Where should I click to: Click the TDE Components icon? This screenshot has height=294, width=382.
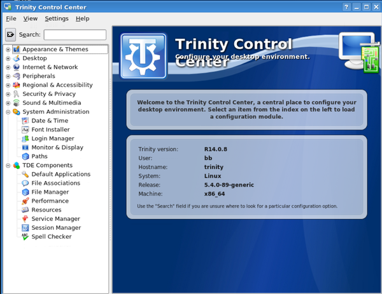click(x=17, y=165)
